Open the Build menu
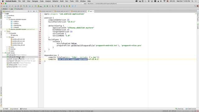 pos(62,1)
